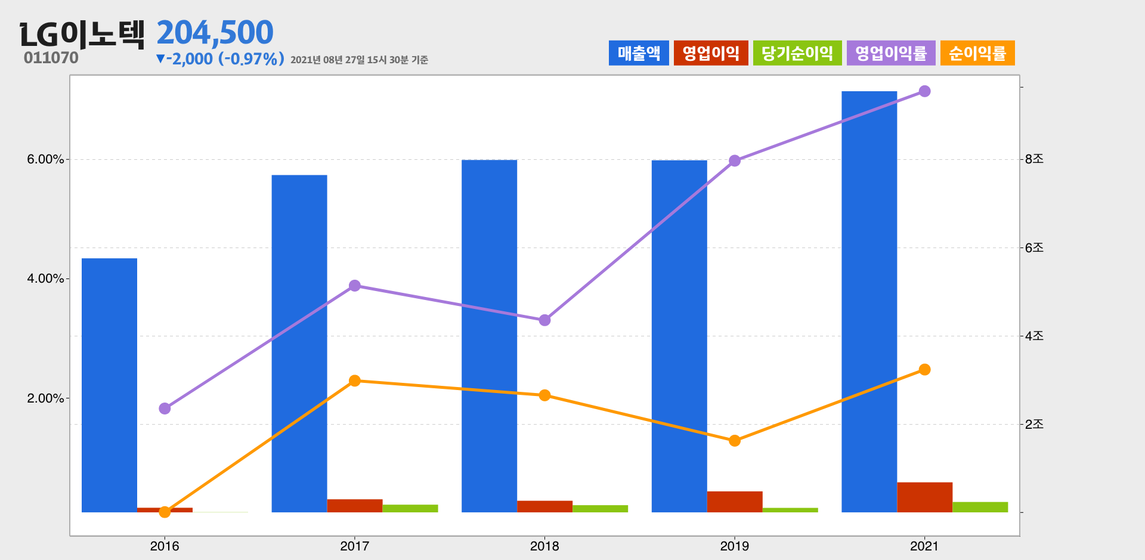Select the 2016 blue revenue bar
This screenshot has height=560, width=1145.
point(109,385)
